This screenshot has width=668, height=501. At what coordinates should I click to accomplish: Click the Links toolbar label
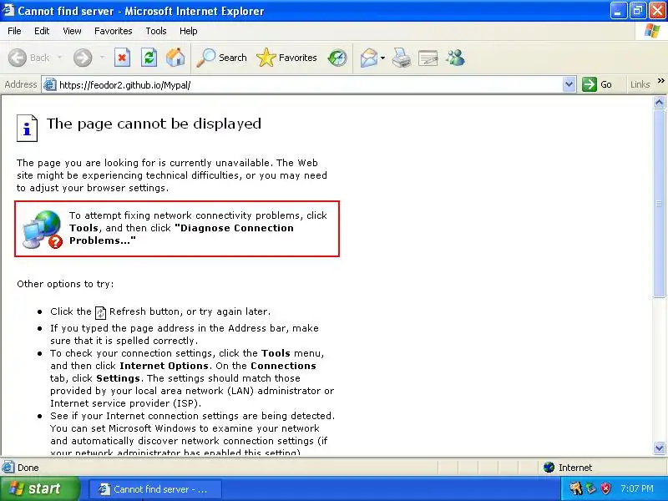(640, 84)
